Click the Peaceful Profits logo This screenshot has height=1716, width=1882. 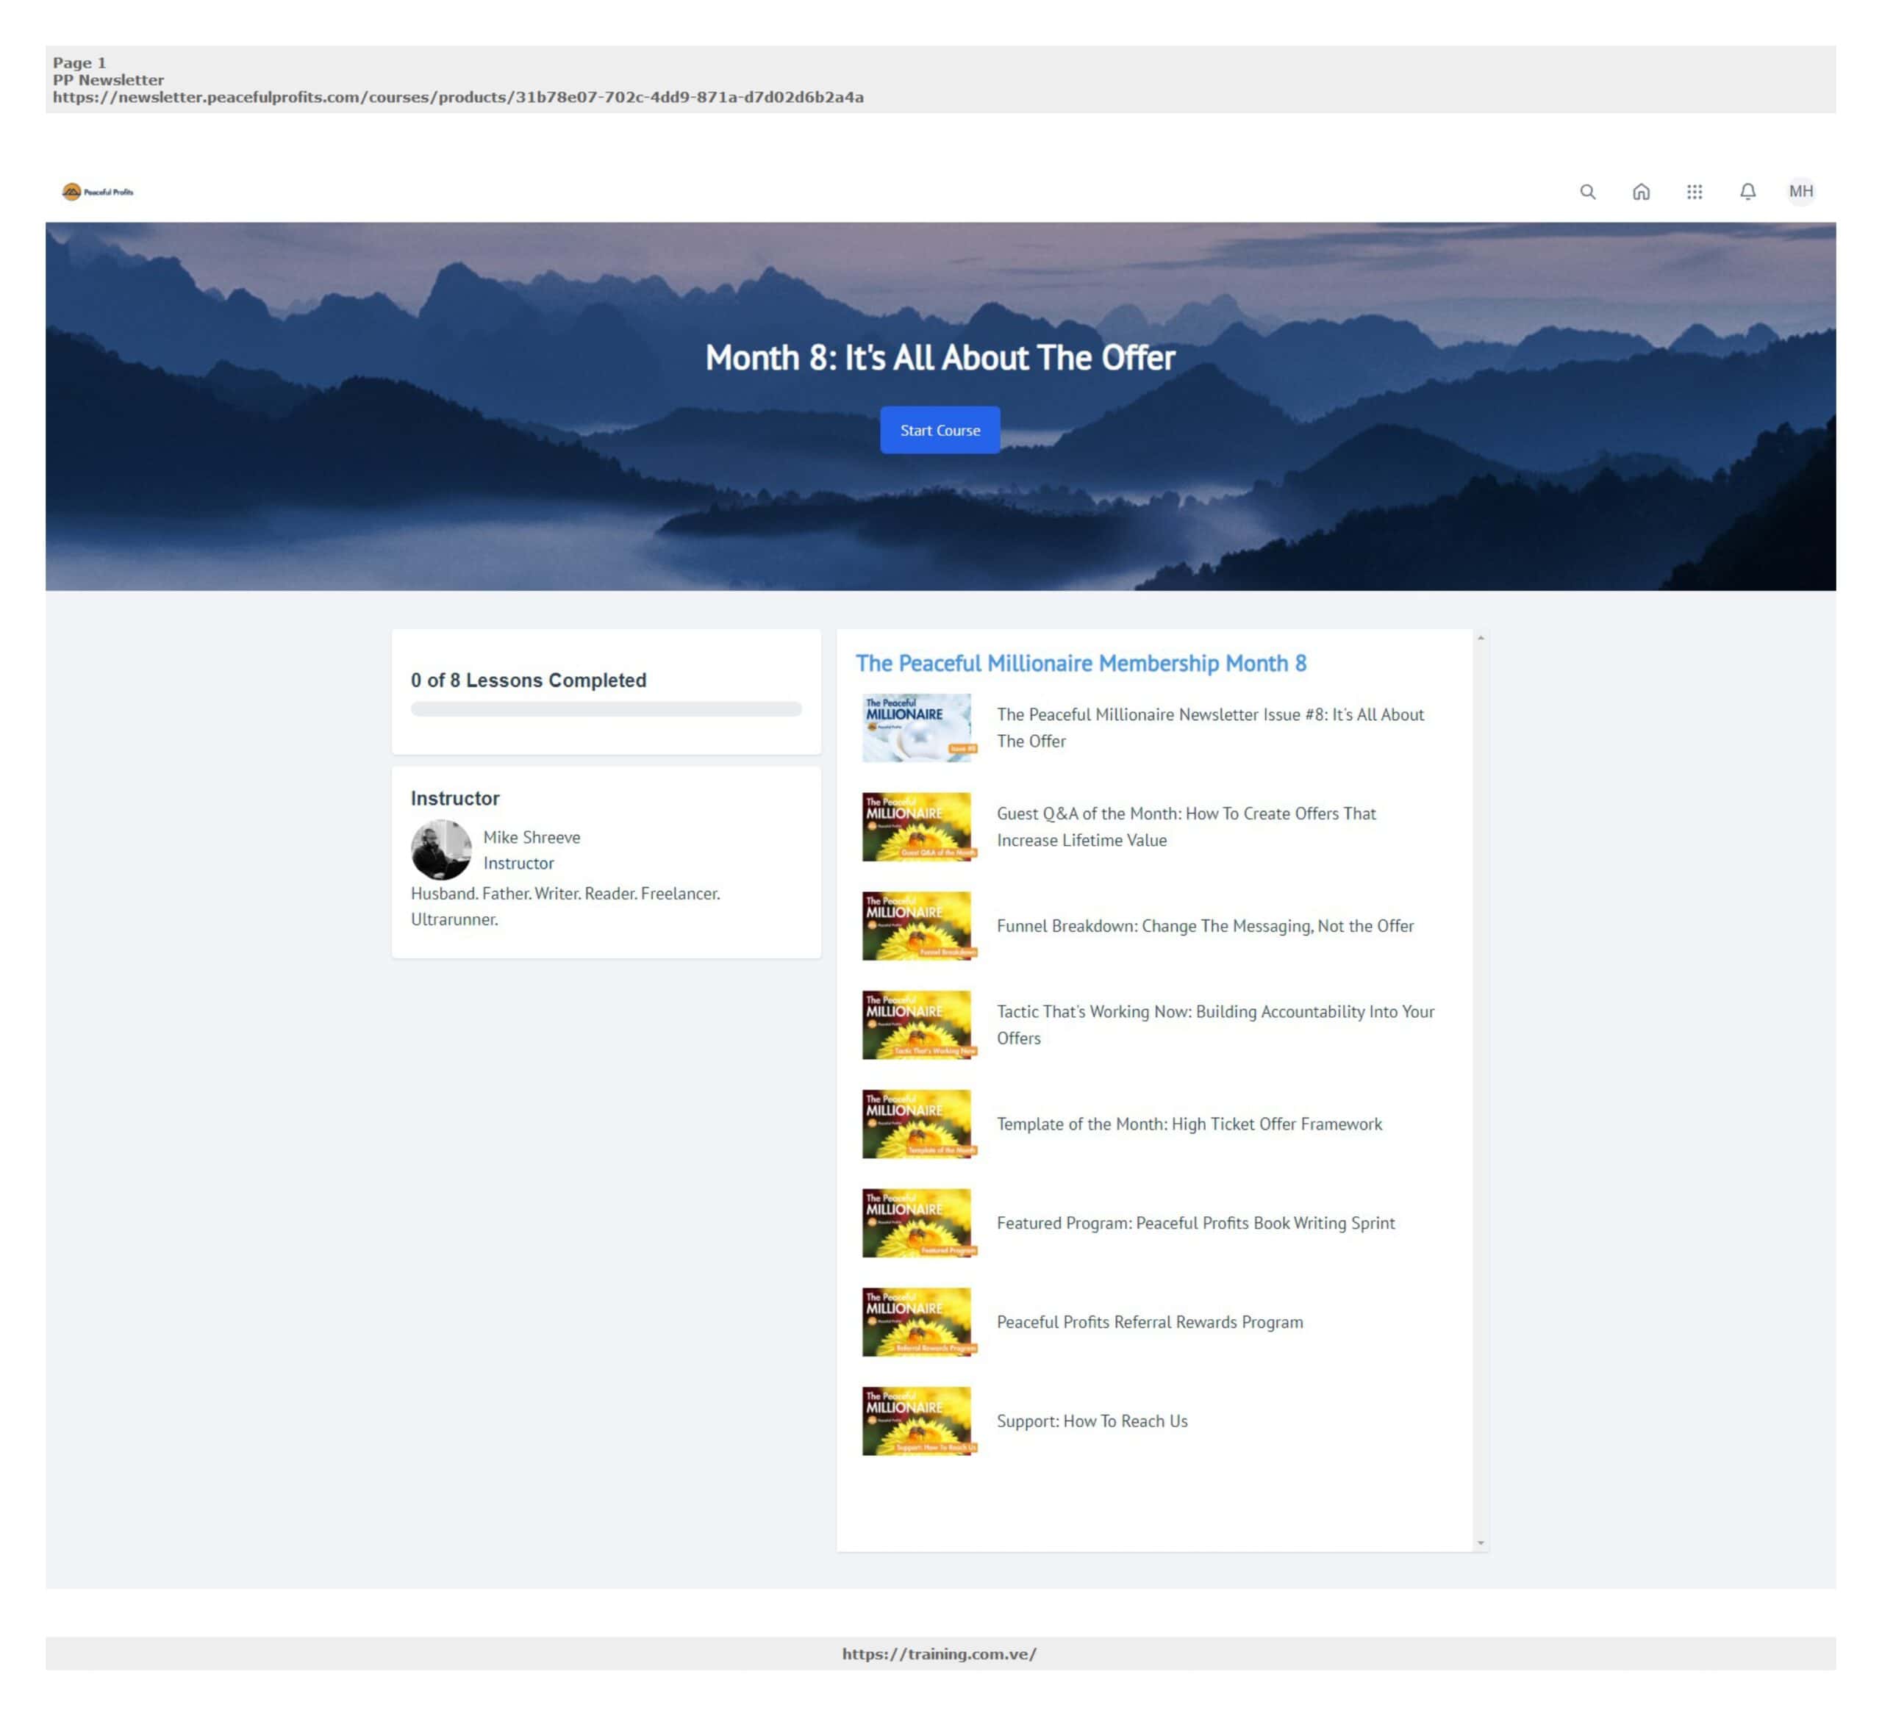[98, 193]
